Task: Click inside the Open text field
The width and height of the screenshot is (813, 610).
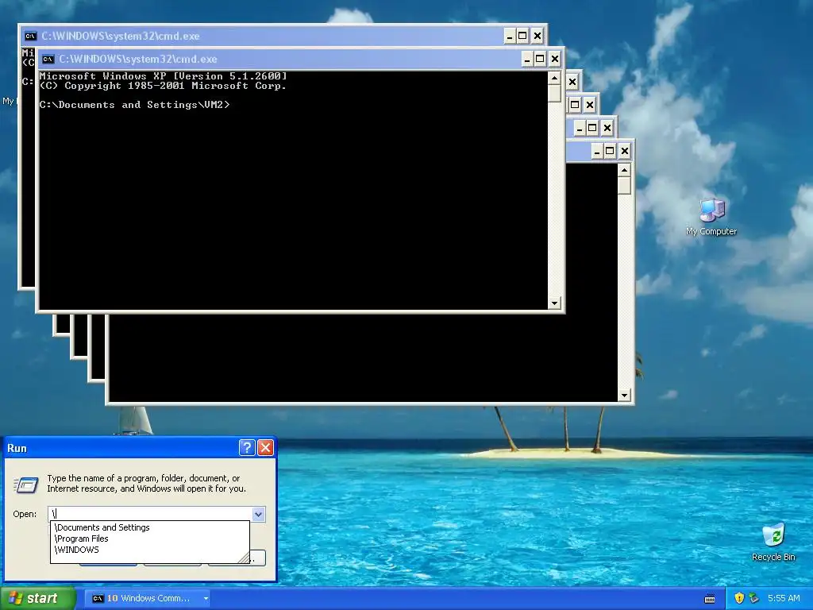Action: click(x=150, y=514)
